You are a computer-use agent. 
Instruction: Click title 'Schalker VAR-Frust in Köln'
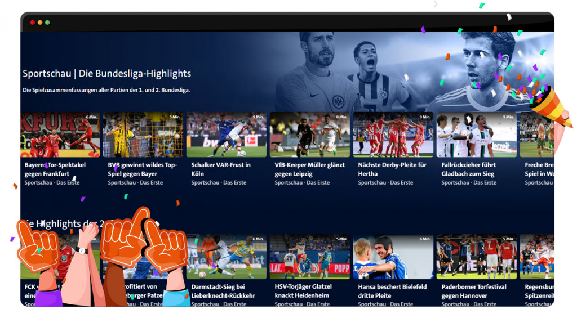[221, 169]
